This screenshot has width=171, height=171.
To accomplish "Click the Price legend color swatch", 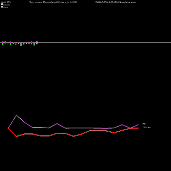I will tap(2, 7).
